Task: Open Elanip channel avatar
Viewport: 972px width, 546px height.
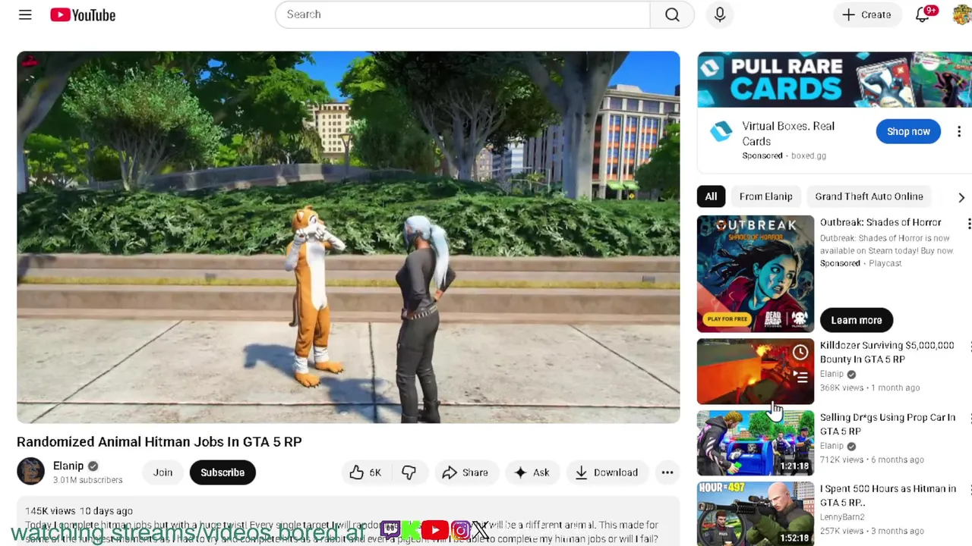Action: click(30, 472)
